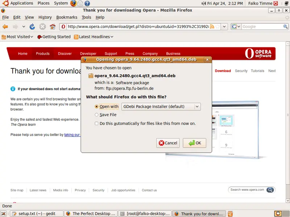Open the Tools menu
The image size is (290, 217).
click(x=86, y=17)
